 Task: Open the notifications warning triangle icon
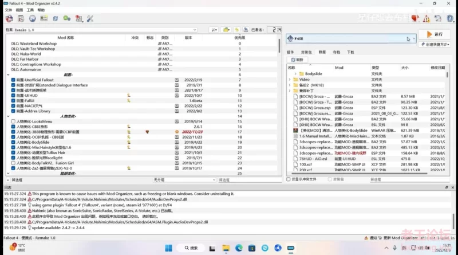point(427,19)
